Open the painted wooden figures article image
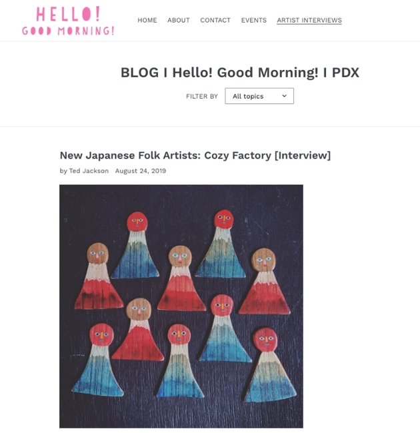 [181, 306]
